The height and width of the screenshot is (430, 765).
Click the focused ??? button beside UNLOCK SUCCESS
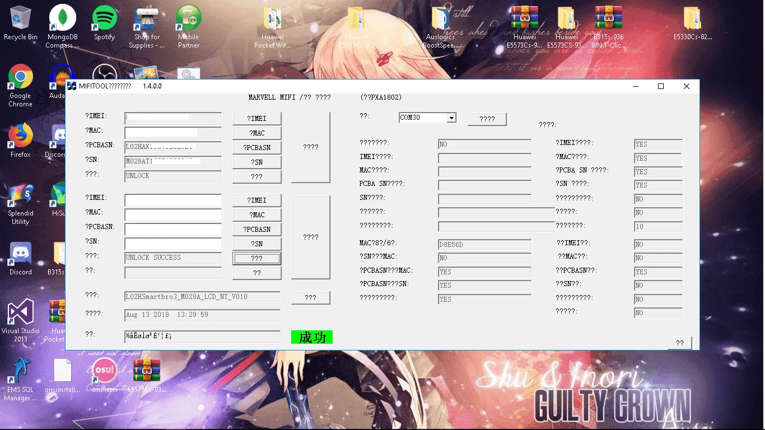tap(257, 259)
